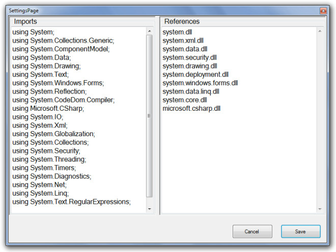
Task: Select 'using System.Data;' line
Action: tap(42, 57)
